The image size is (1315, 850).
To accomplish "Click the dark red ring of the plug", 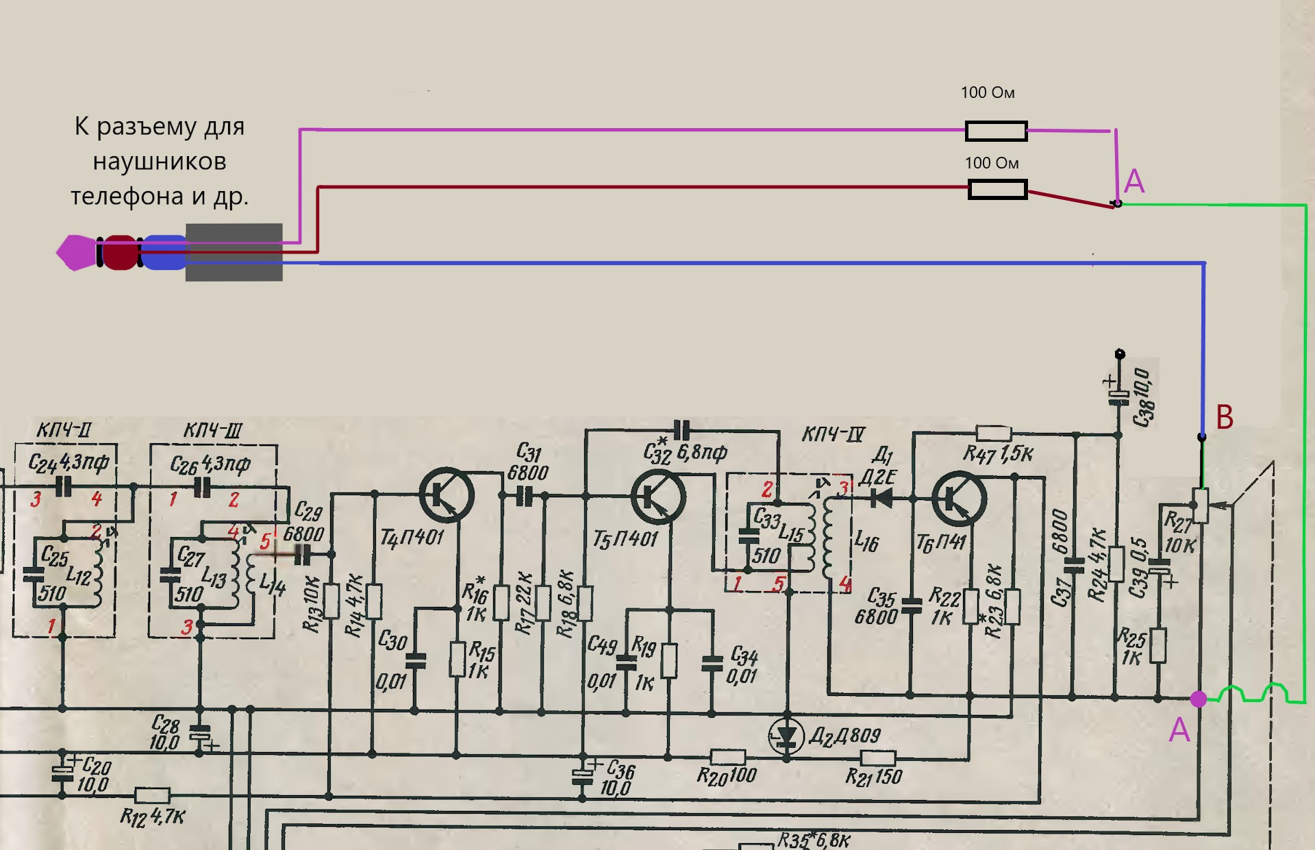I will click(121, 252).
